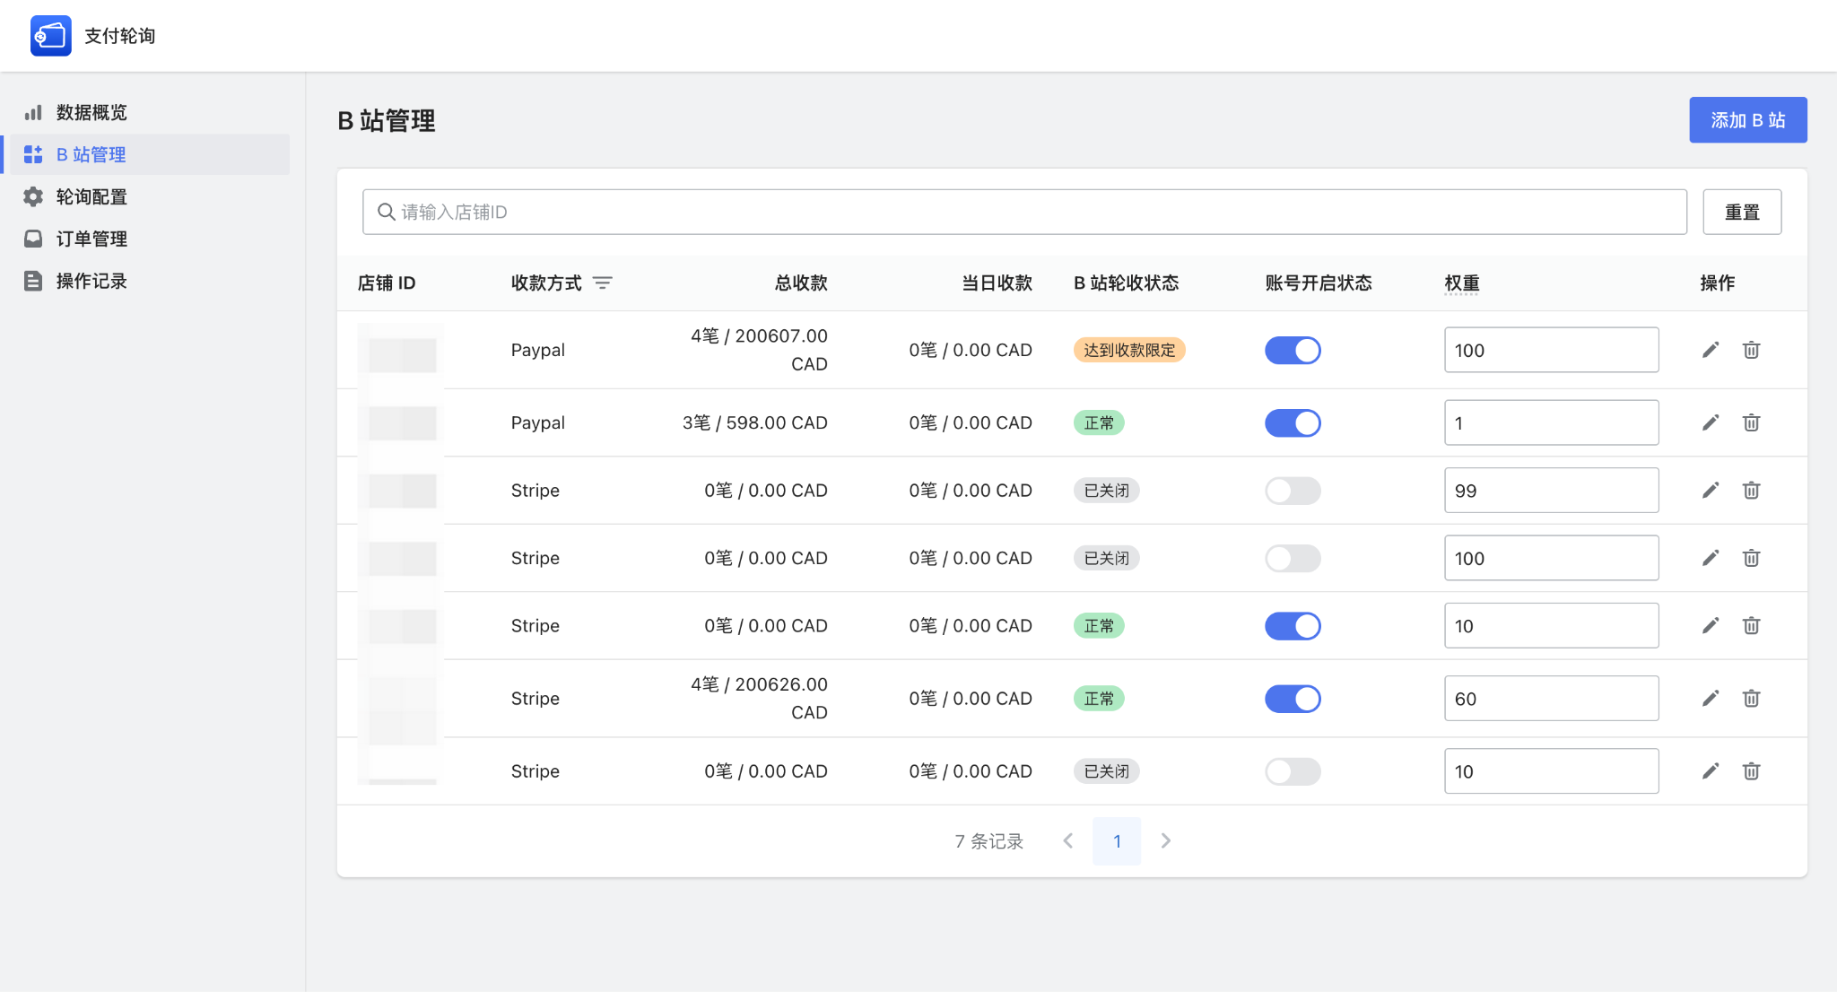This screenshot has width=1837, height=992.
Task: Disable the account toggle in first Paypal row
Action: click(1293, 350)
